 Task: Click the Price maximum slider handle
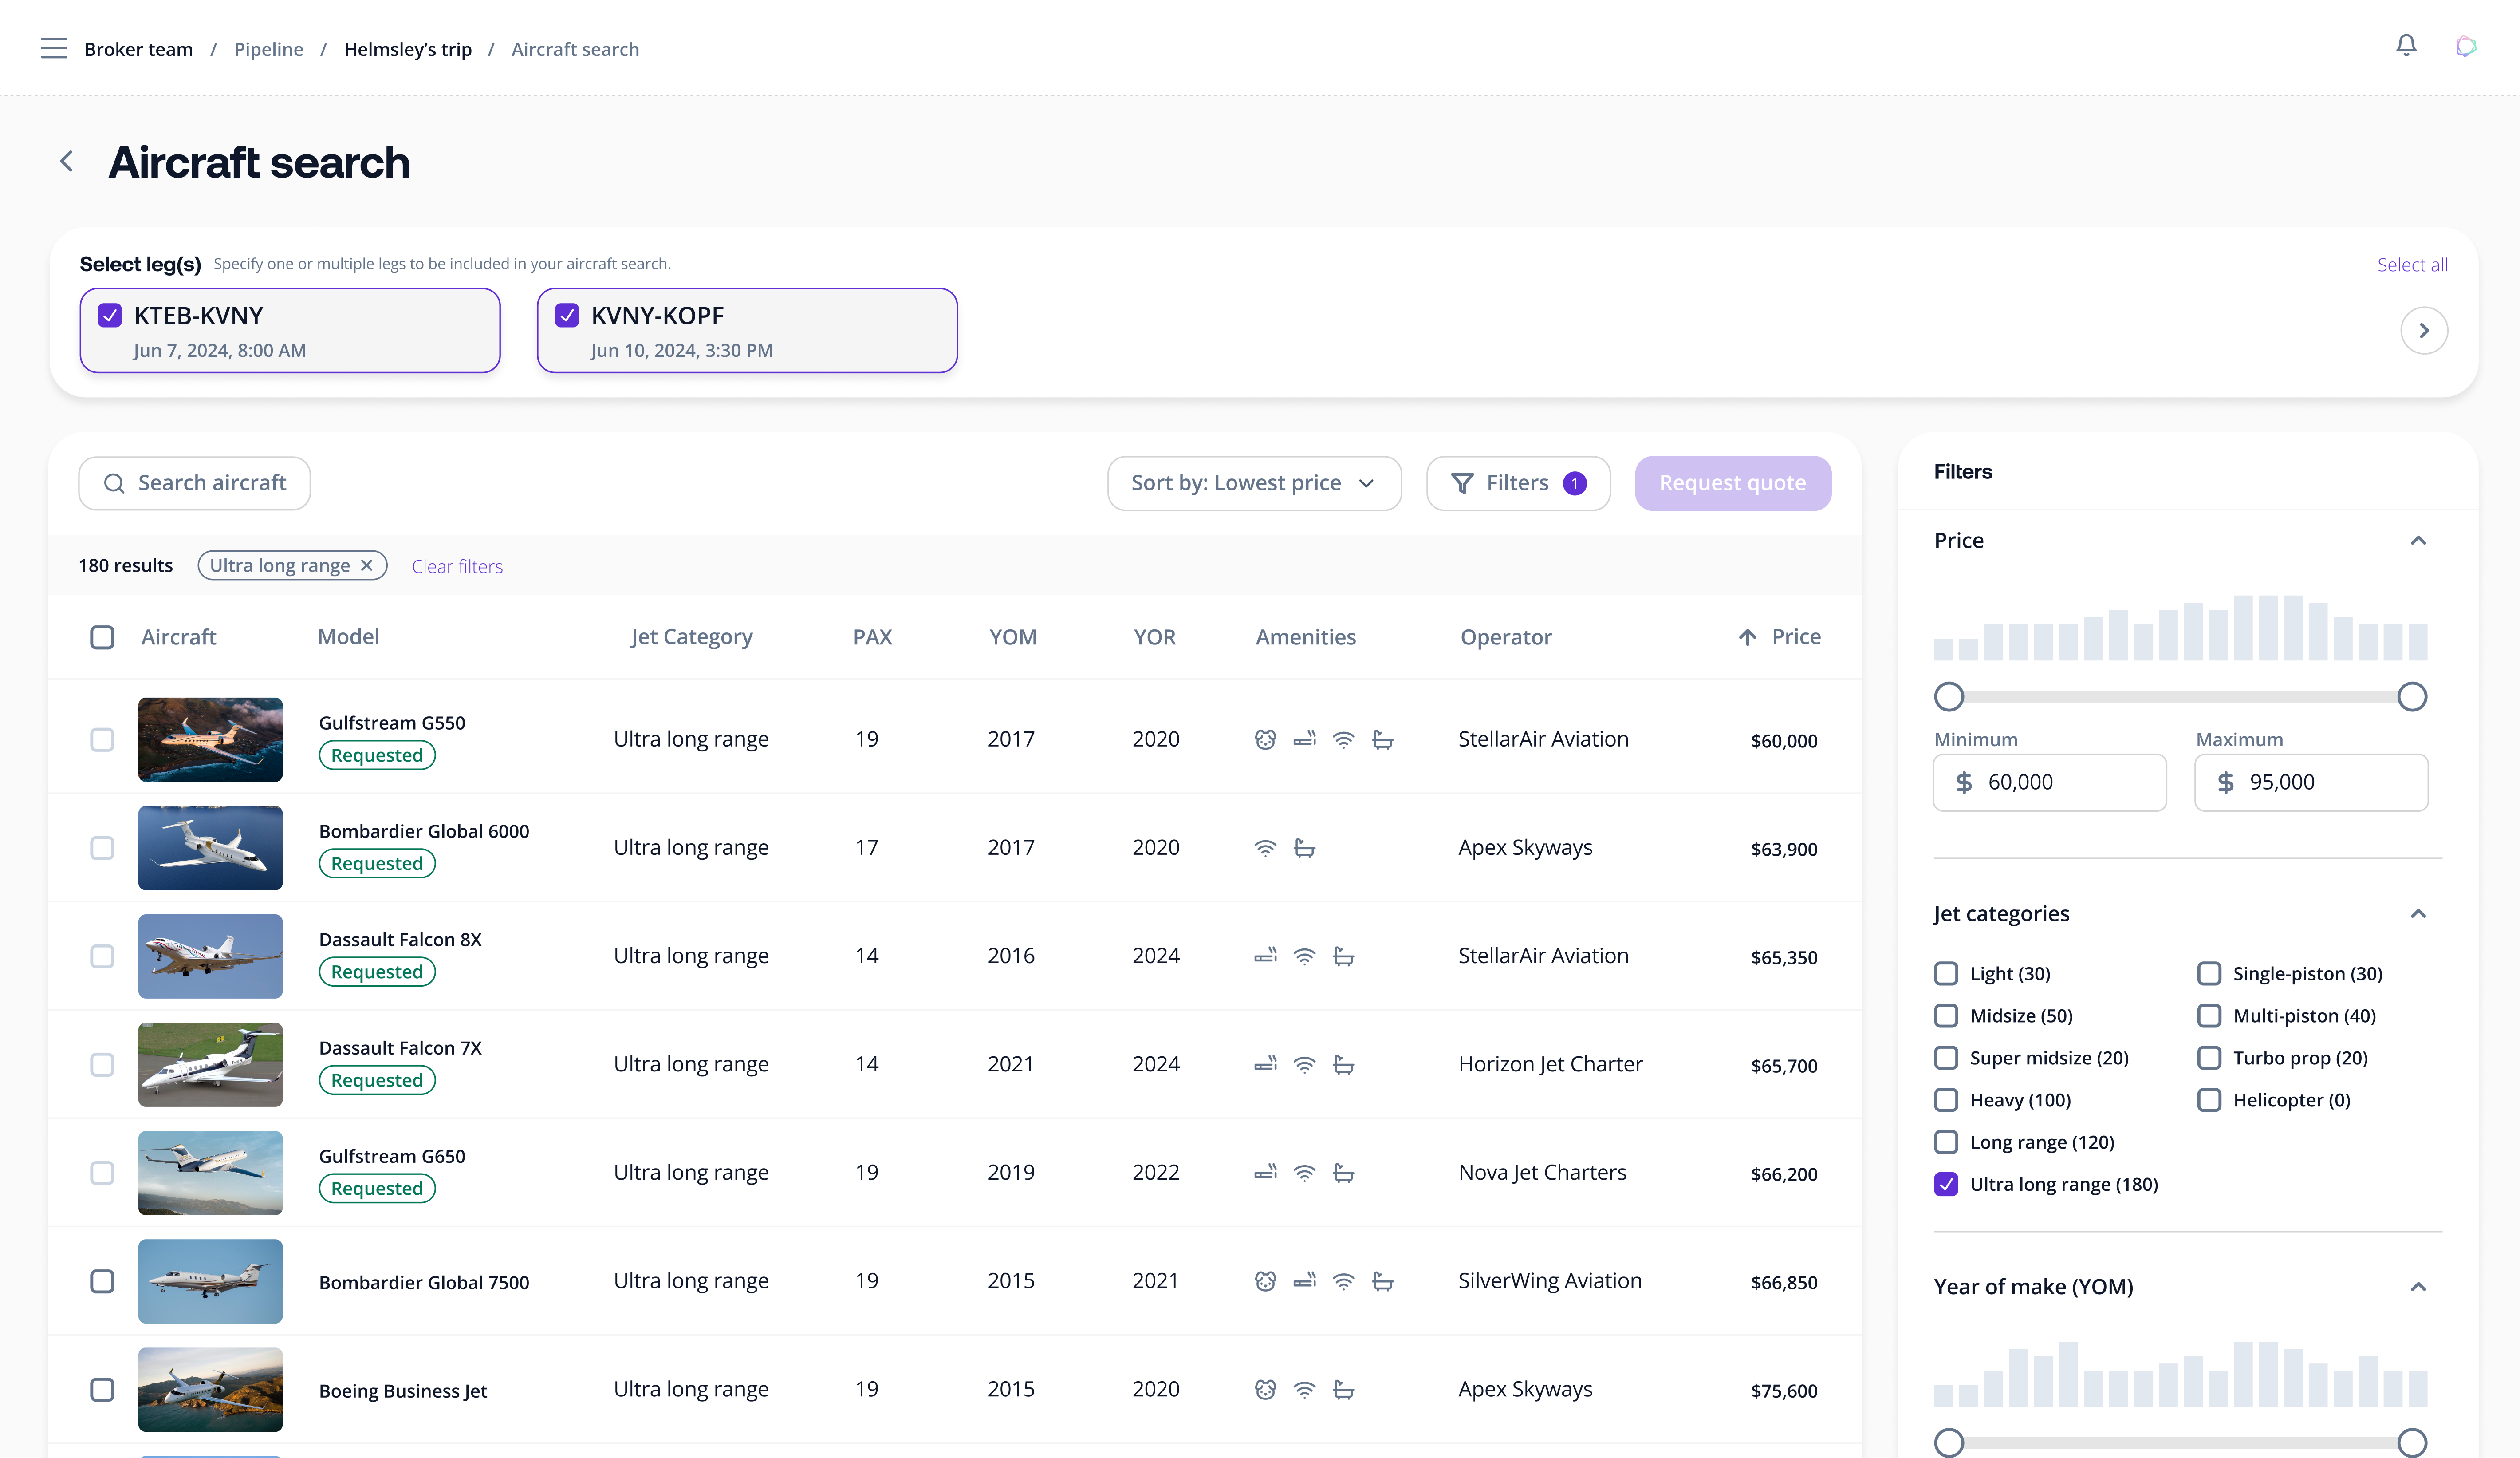[x=2412, y=696]
